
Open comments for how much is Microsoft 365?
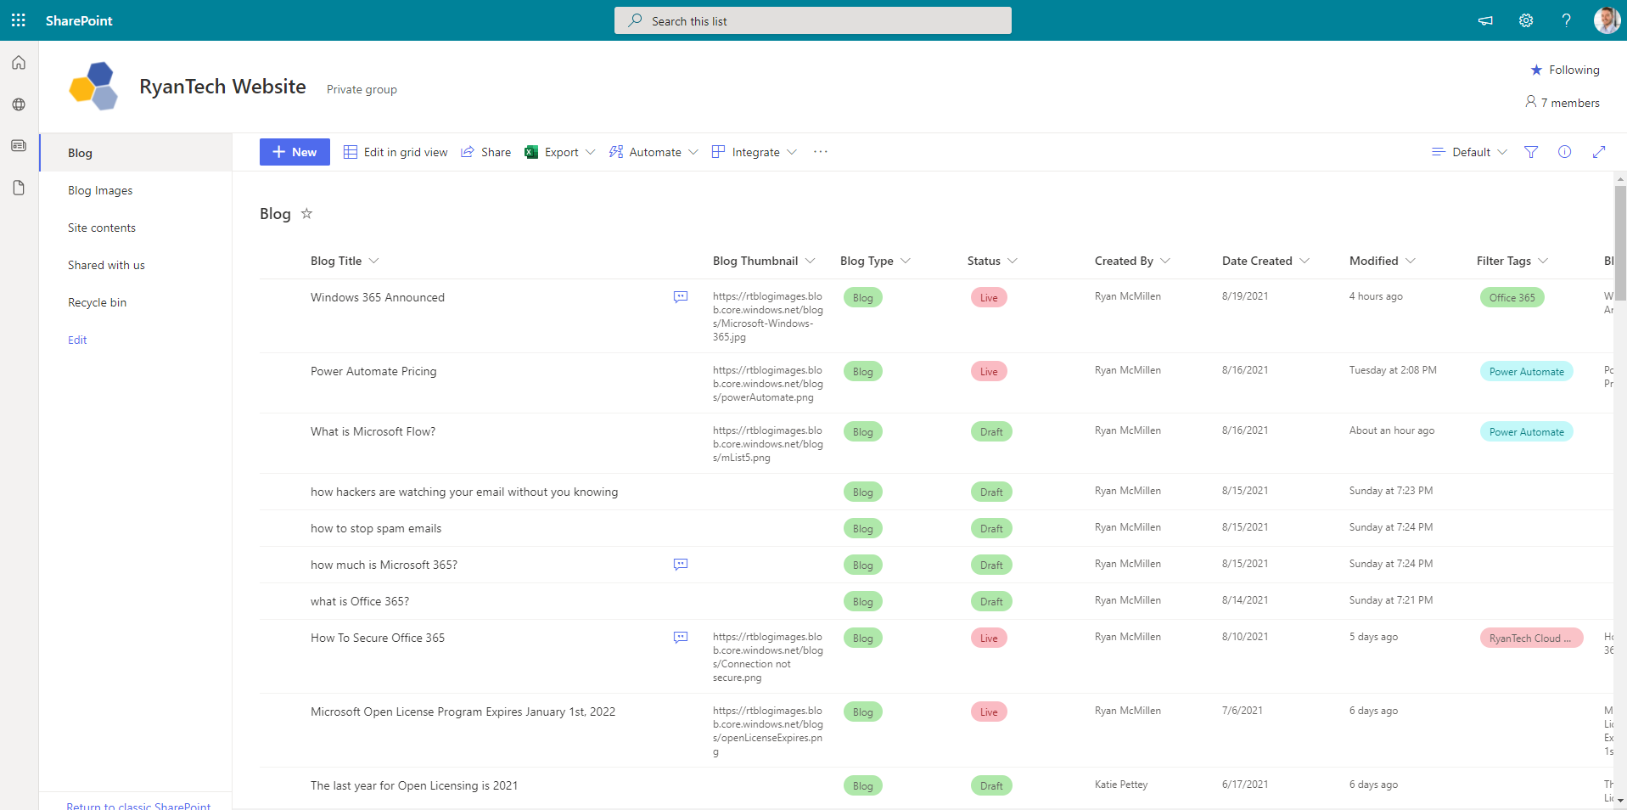pos(681,565)
